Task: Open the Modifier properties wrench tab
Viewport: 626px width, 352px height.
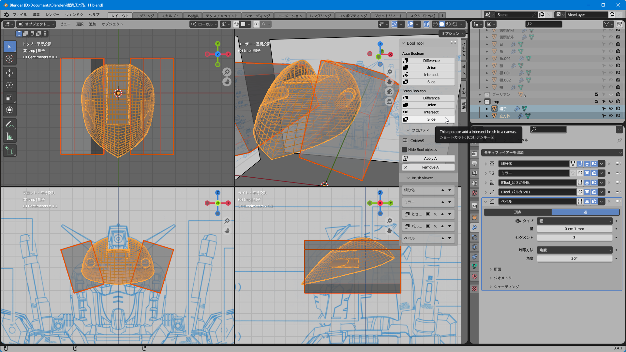Action: point(474,227)
